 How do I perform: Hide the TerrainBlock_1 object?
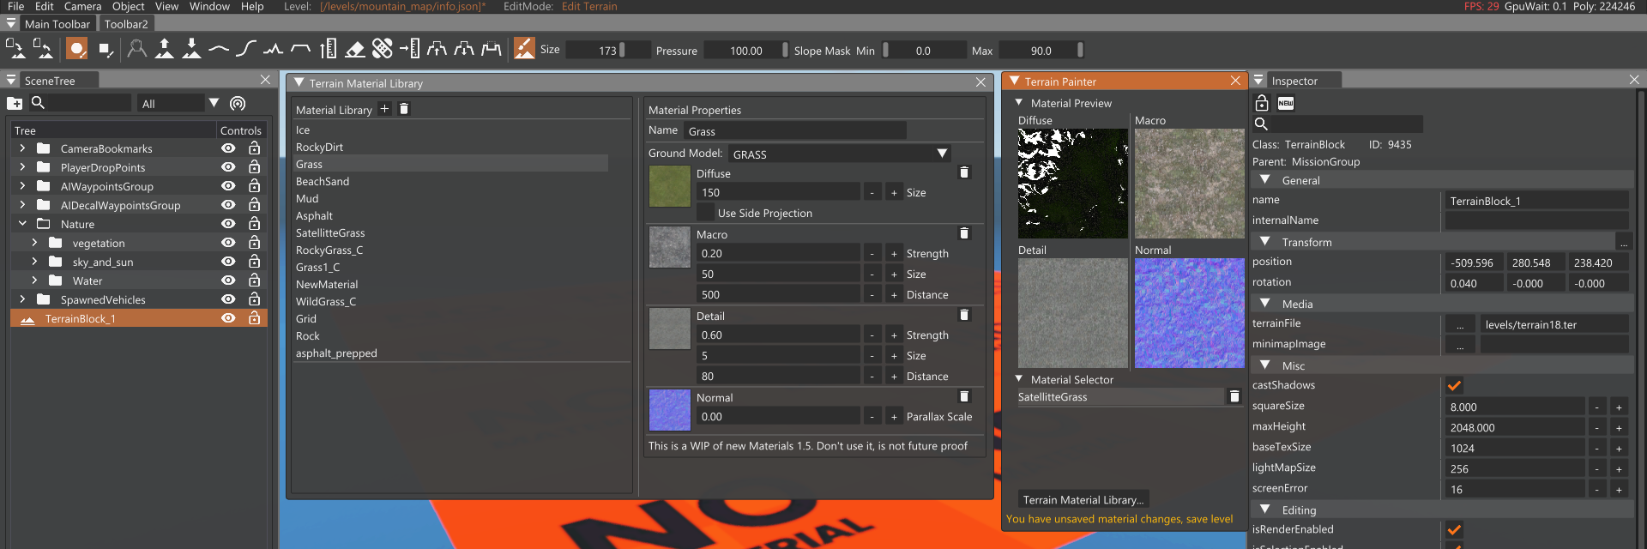228,318
